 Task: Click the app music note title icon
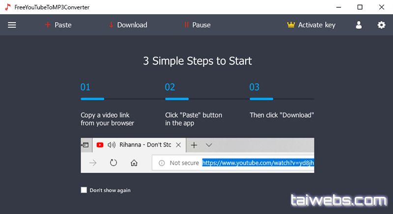8,7
